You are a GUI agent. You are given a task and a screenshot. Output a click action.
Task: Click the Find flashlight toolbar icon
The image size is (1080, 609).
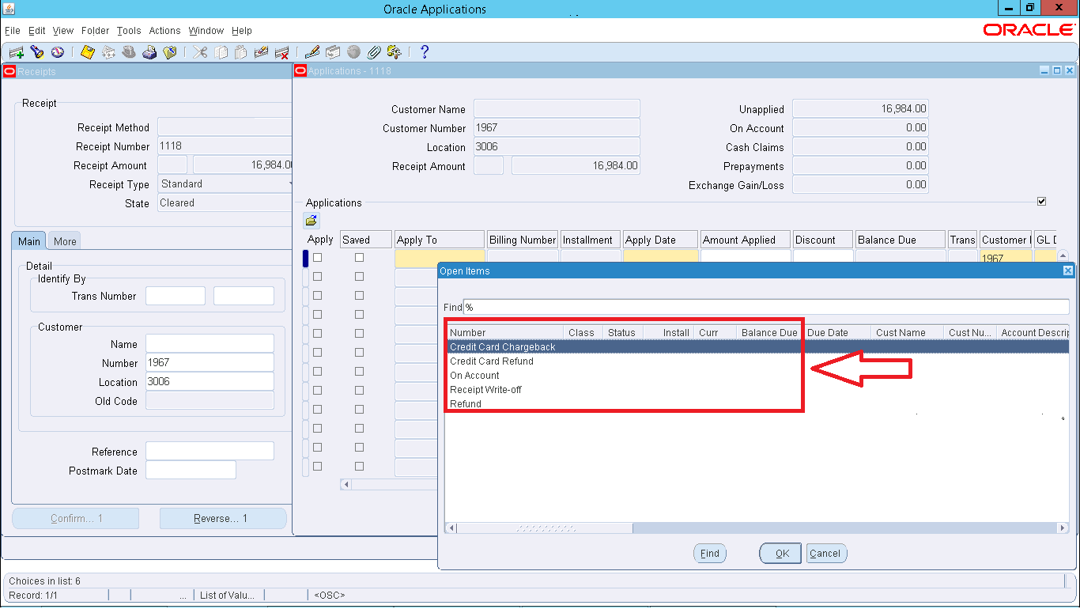coord(36,52)
